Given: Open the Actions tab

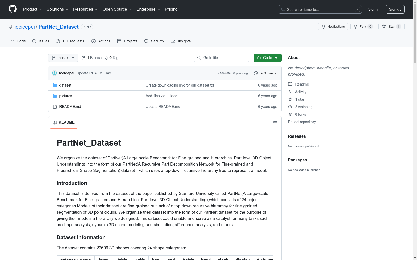Looking at the screenshot, I should tap(101, 41).
